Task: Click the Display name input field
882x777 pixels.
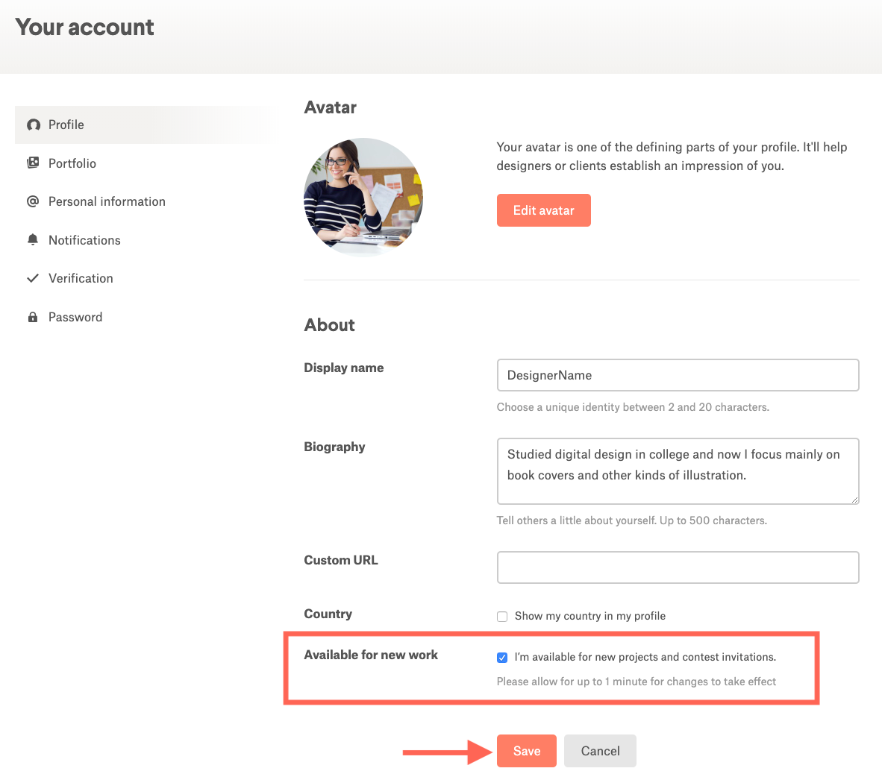Action: pos(678,375)
